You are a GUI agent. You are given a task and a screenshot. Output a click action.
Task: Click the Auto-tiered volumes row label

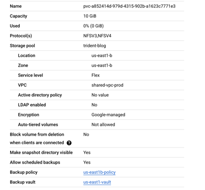(38, 125)
